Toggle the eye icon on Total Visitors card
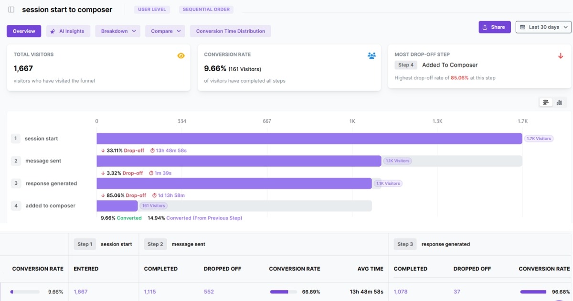The image size is (573, 301). coord(180,55)
